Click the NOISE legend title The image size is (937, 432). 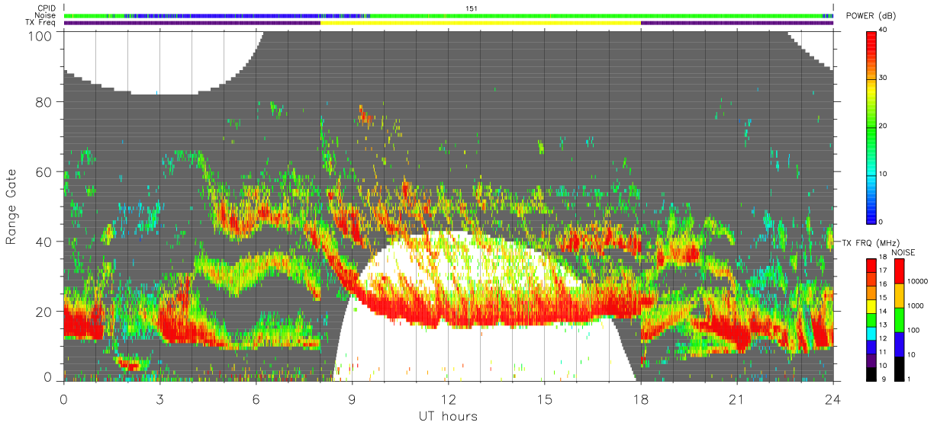[905, 252]
